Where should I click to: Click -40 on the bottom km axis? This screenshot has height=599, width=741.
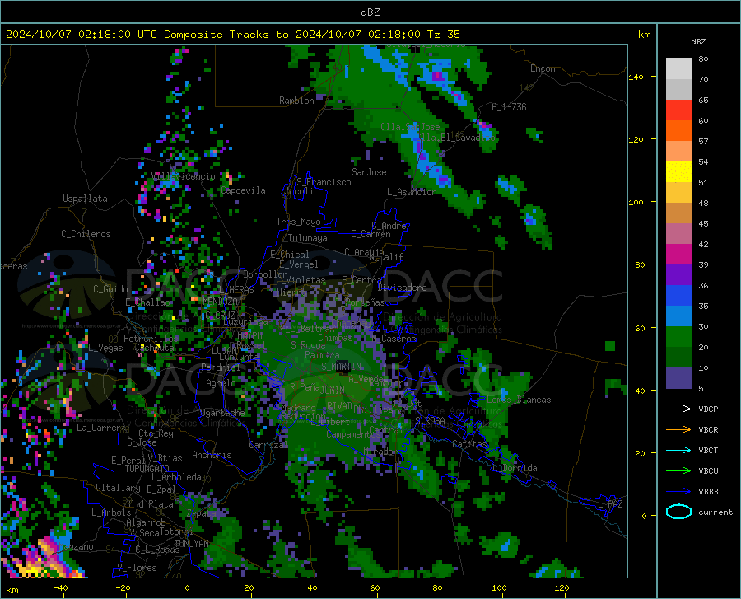(x=60, y=588)
